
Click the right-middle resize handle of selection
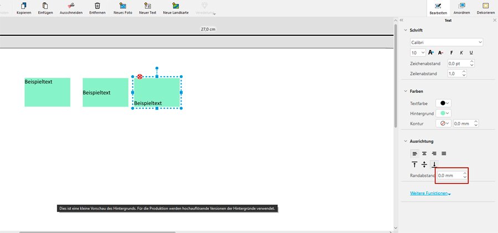click(181, 92)
